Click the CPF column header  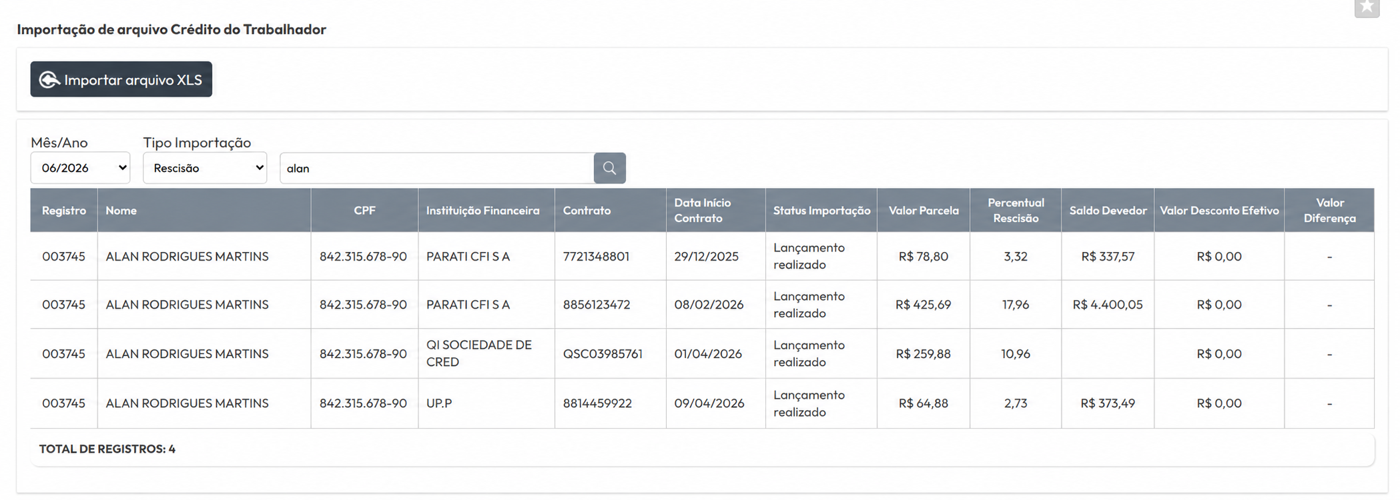click(x=364, y=211)
